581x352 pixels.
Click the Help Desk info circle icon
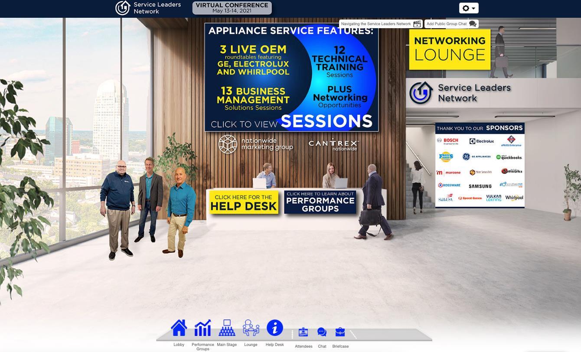coord(274,328)
